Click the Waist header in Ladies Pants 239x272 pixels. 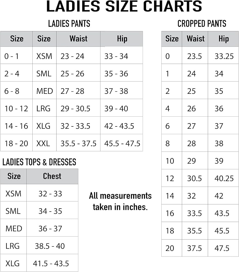click(x=78, y=39)
